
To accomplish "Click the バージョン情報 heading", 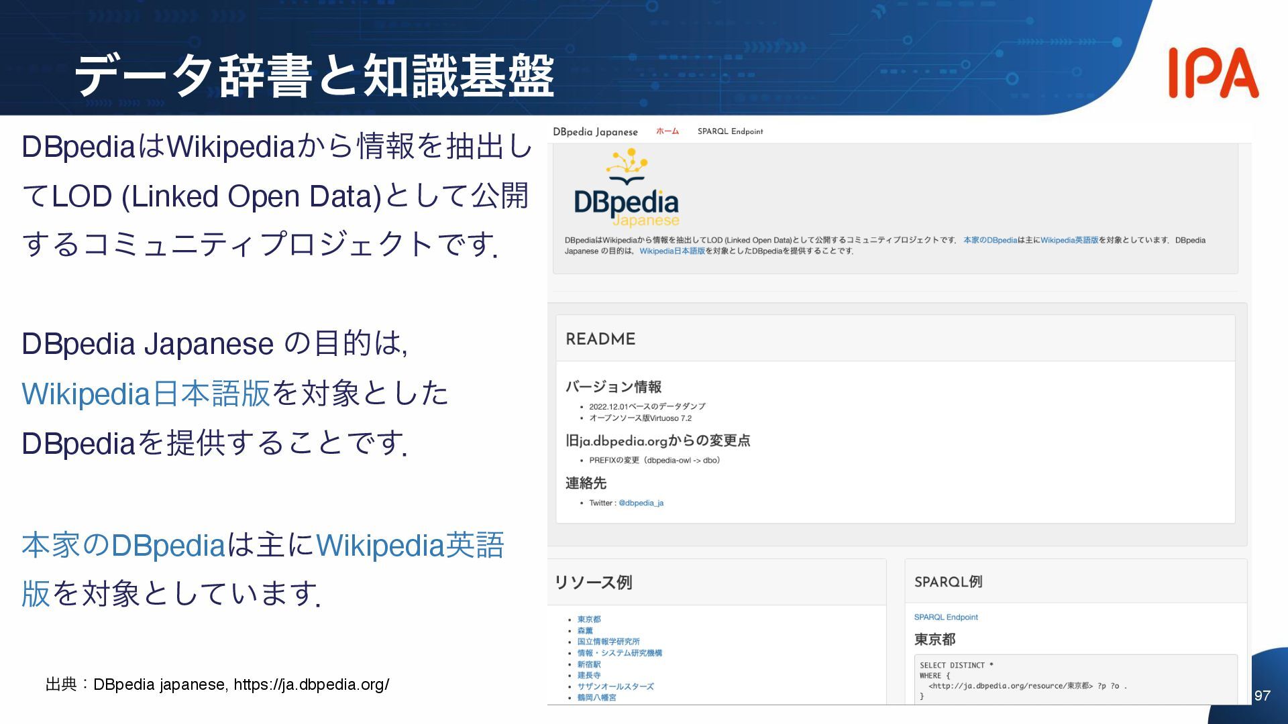I will pos(613,387).
